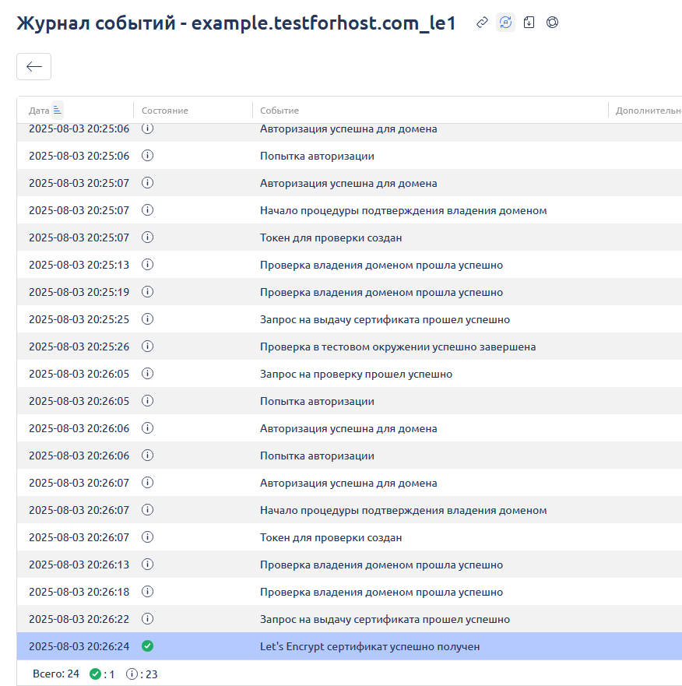
Task: Click the 2025-08-03 20:25:25 date cell
Action: point(79,319)
